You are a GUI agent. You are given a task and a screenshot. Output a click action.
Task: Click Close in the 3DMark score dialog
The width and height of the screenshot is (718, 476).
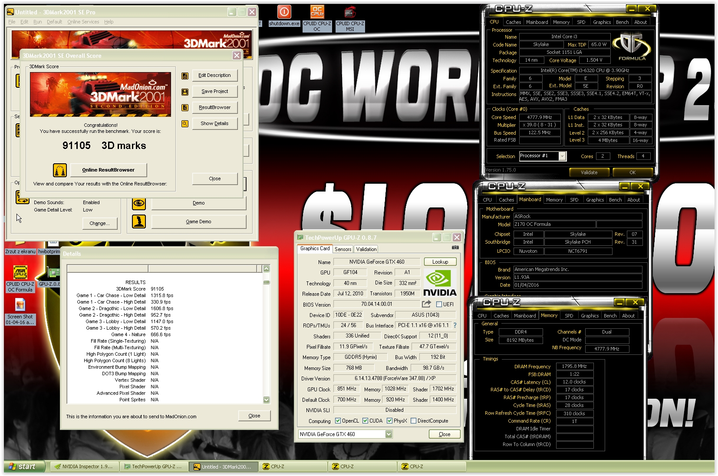(x=215, y=178)
